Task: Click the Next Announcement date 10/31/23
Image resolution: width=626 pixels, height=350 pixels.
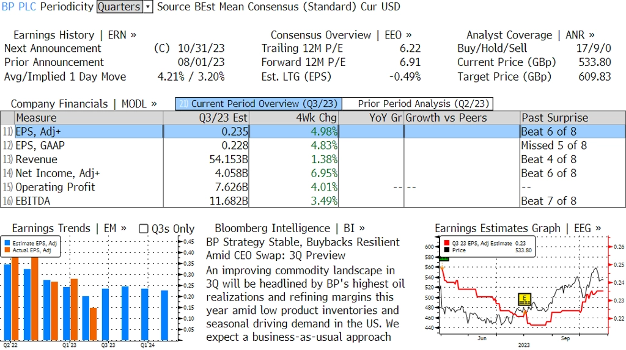Action: coord(201,48)
